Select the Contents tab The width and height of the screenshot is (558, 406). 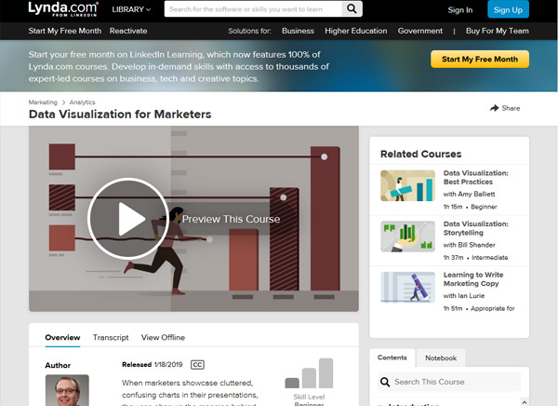(392, 358)
